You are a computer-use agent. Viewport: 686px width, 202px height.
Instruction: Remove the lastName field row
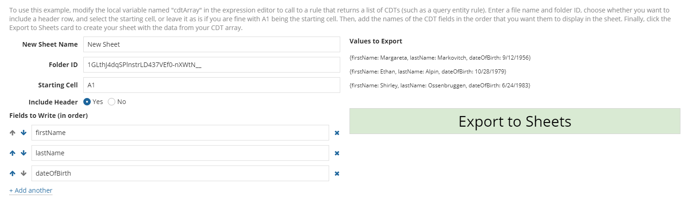coord(337,153)
